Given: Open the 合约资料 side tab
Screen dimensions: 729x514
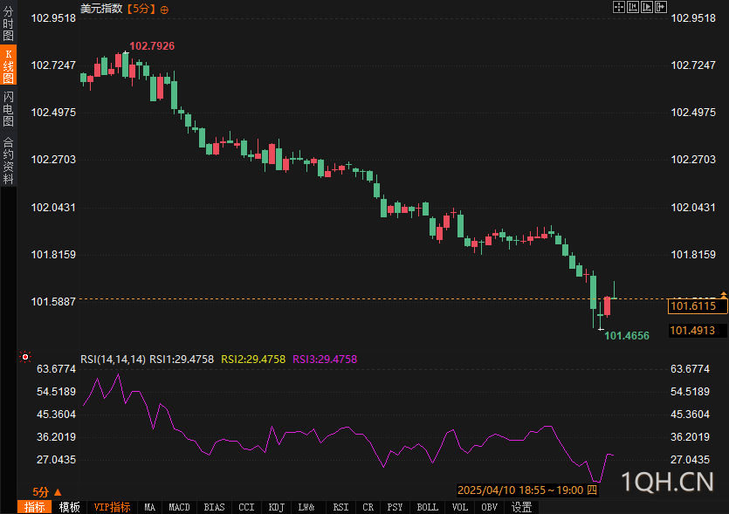Looking at the screenshot, I should coord(8,161).
